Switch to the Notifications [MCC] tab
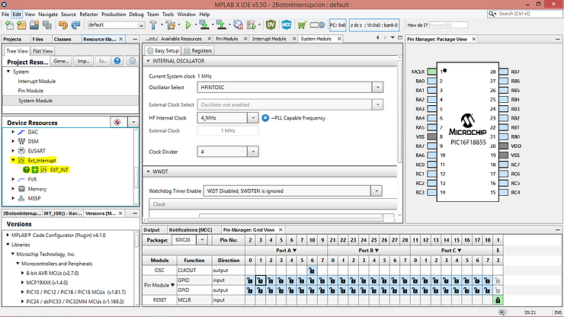Viewport: 564px width, 317px height. tap(191, 230)
